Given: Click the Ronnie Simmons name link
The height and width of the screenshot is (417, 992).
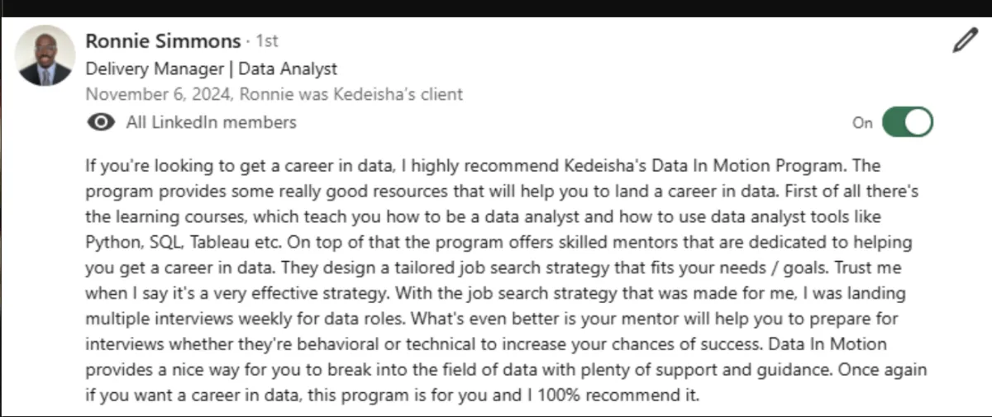Looking at the screenshot, I should pos(163,40).
